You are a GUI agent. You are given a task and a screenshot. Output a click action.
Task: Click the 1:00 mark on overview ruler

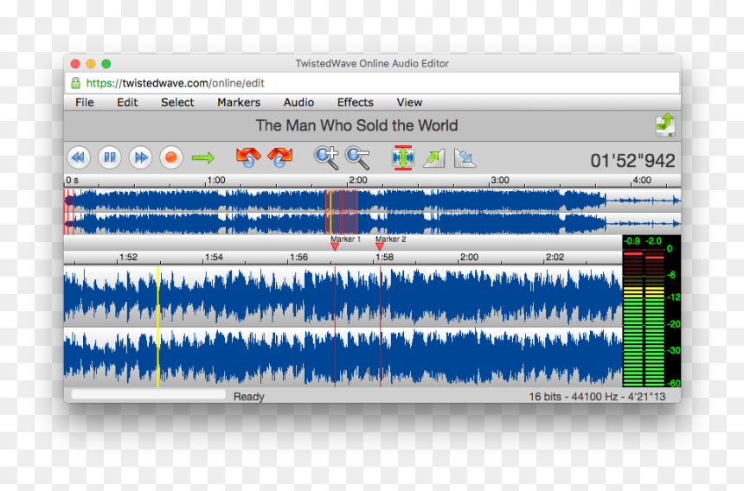click(x=216, y=180)
